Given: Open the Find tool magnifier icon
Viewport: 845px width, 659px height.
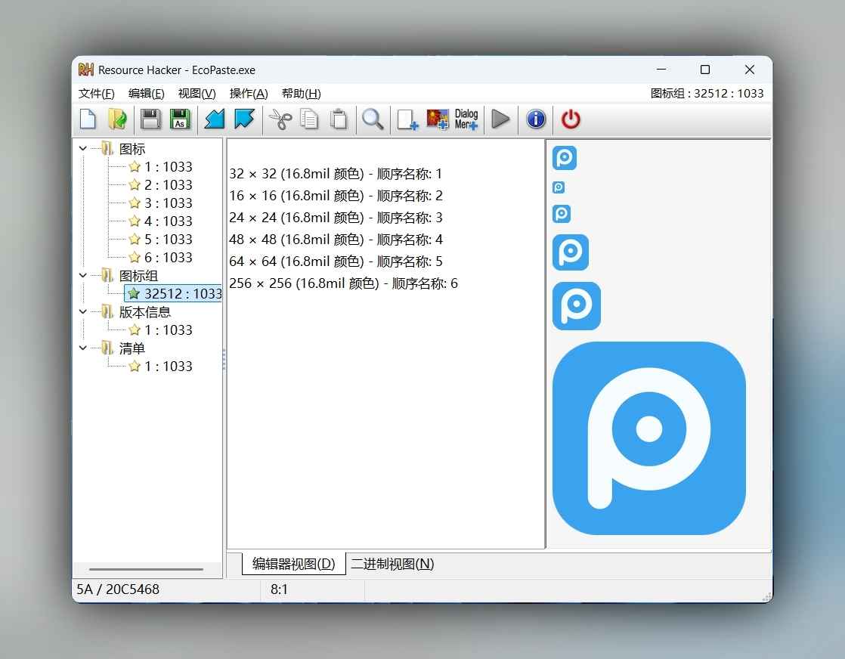Looking at the screenshot, I should [373, 119].
